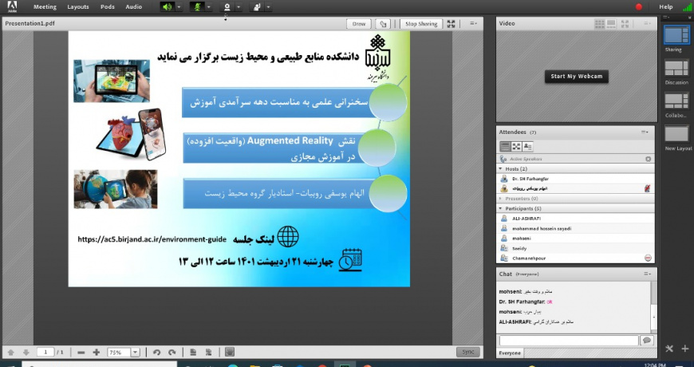Image resolution: width=694 pixels, height=367 pixels.
Task: Rotate the document counterclockwise
Action: click(x=156, y=353)
